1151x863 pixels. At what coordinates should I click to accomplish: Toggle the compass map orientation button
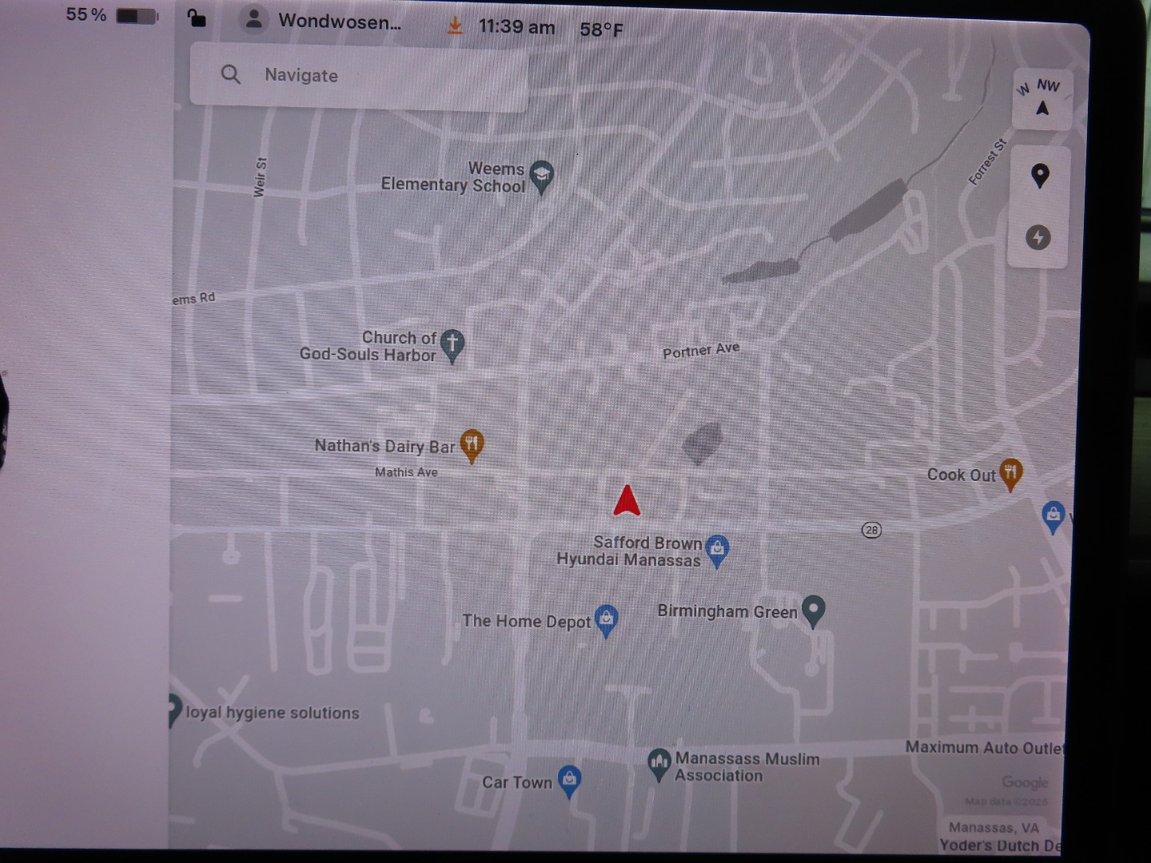[1041, 99]
